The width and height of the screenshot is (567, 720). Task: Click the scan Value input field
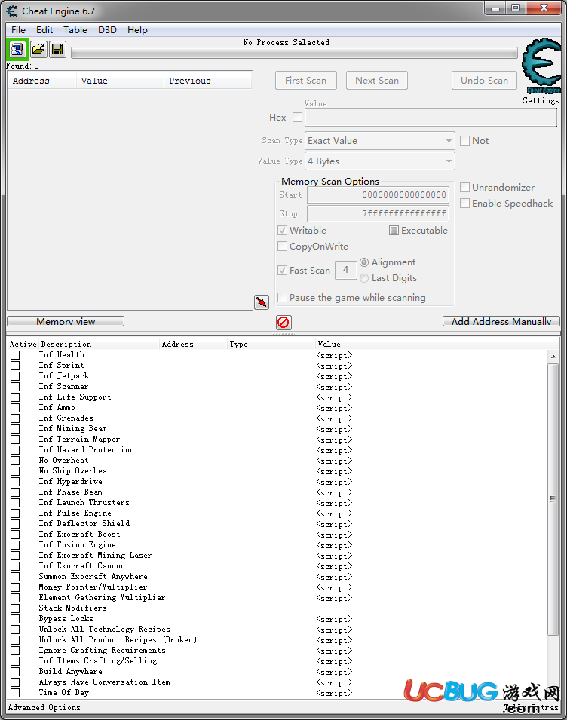pos(431,118)
